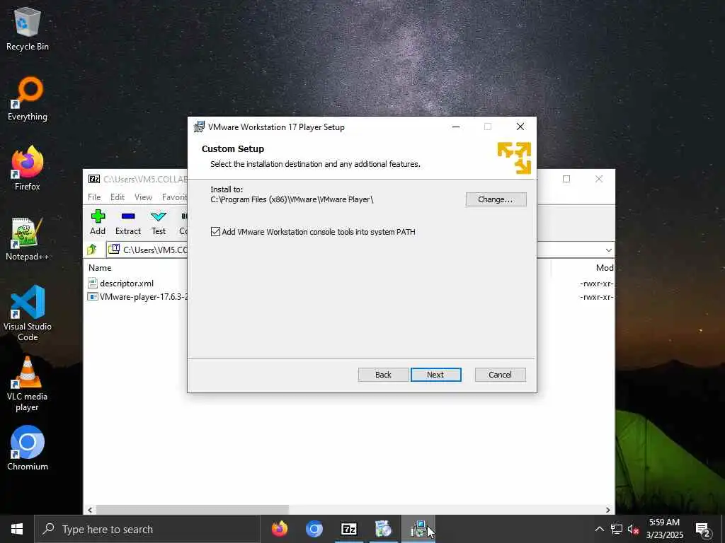Click the up-folder arrow icon in 7-Zip

(x=92, y=250)
